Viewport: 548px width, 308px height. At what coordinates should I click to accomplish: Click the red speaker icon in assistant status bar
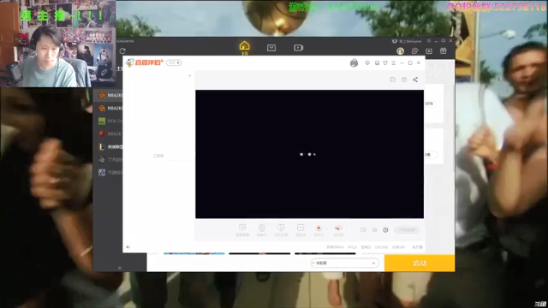128,247
